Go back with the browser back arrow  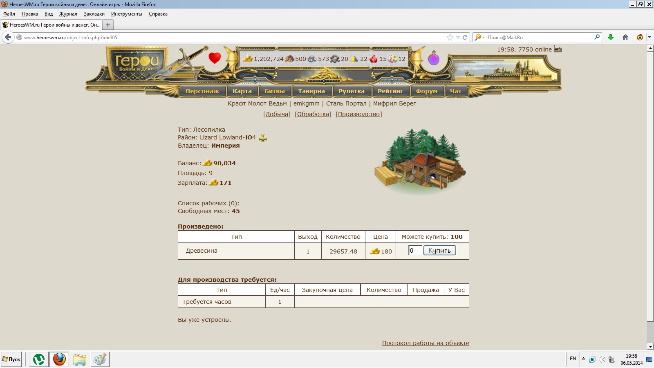click(x=8, y=37)
